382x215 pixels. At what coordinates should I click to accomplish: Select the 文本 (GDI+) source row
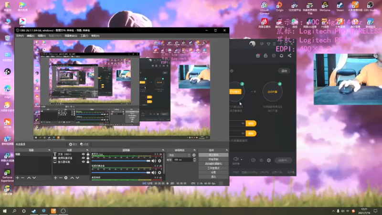point(71,154)
